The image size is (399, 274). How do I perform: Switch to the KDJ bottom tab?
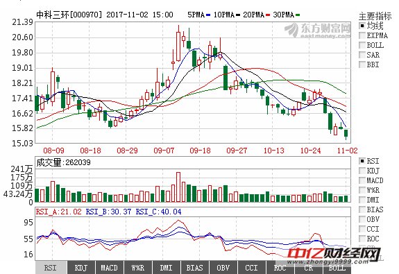point(81,268)
